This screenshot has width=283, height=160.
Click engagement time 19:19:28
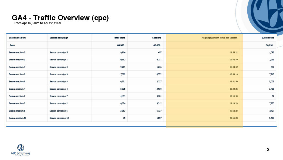(234, 104)
